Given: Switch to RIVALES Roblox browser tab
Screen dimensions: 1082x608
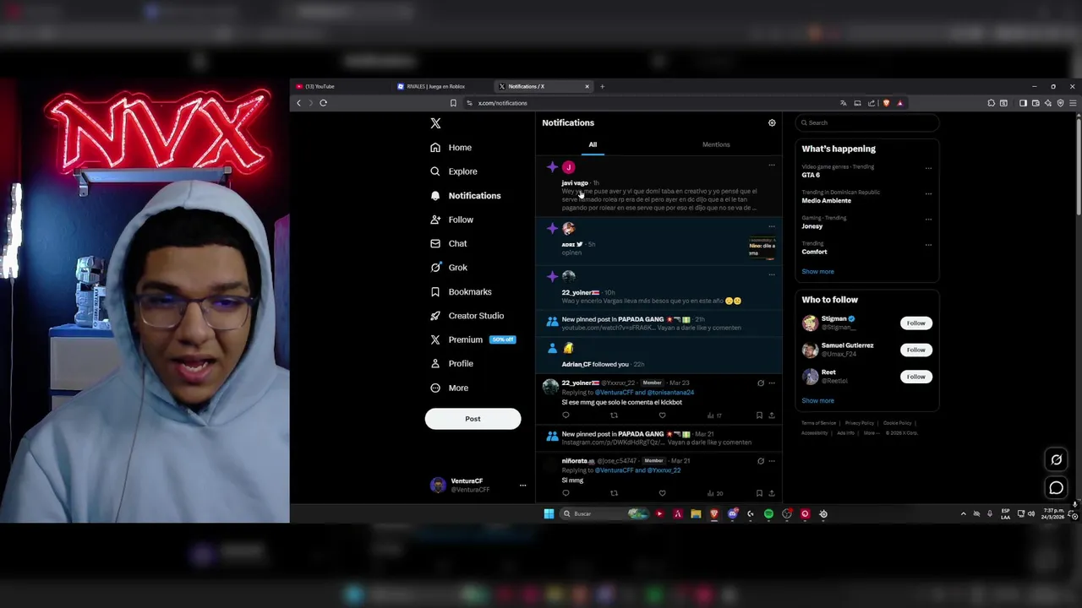Looking at the screenshot, I should 441,86.
